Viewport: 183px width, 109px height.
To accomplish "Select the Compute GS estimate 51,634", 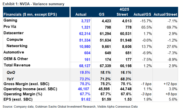I will coord(105,40).
